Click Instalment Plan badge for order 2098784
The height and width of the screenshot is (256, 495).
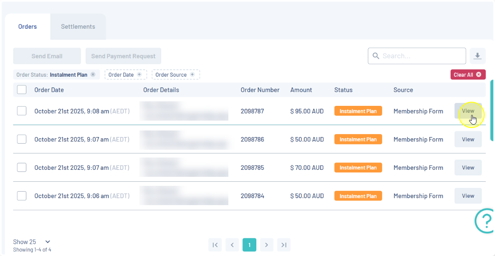[x=358, y=196]
